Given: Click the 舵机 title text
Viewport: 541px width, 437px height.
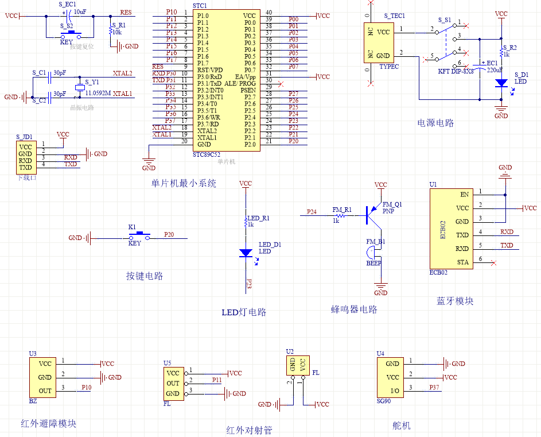Looking at the screenshot, I should (401, 426).
